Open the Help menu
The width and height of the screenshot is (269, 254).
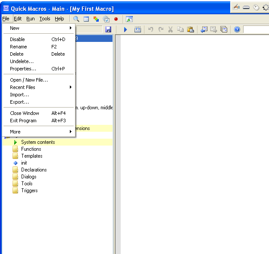coord(59,19)
